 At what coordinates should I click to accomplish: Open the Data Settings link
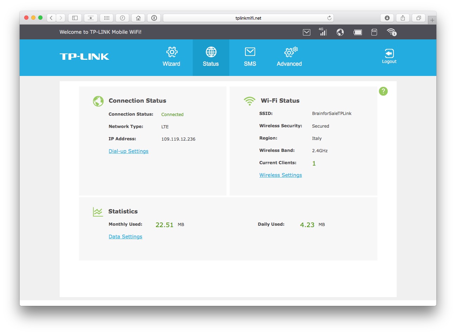[125, 237]
